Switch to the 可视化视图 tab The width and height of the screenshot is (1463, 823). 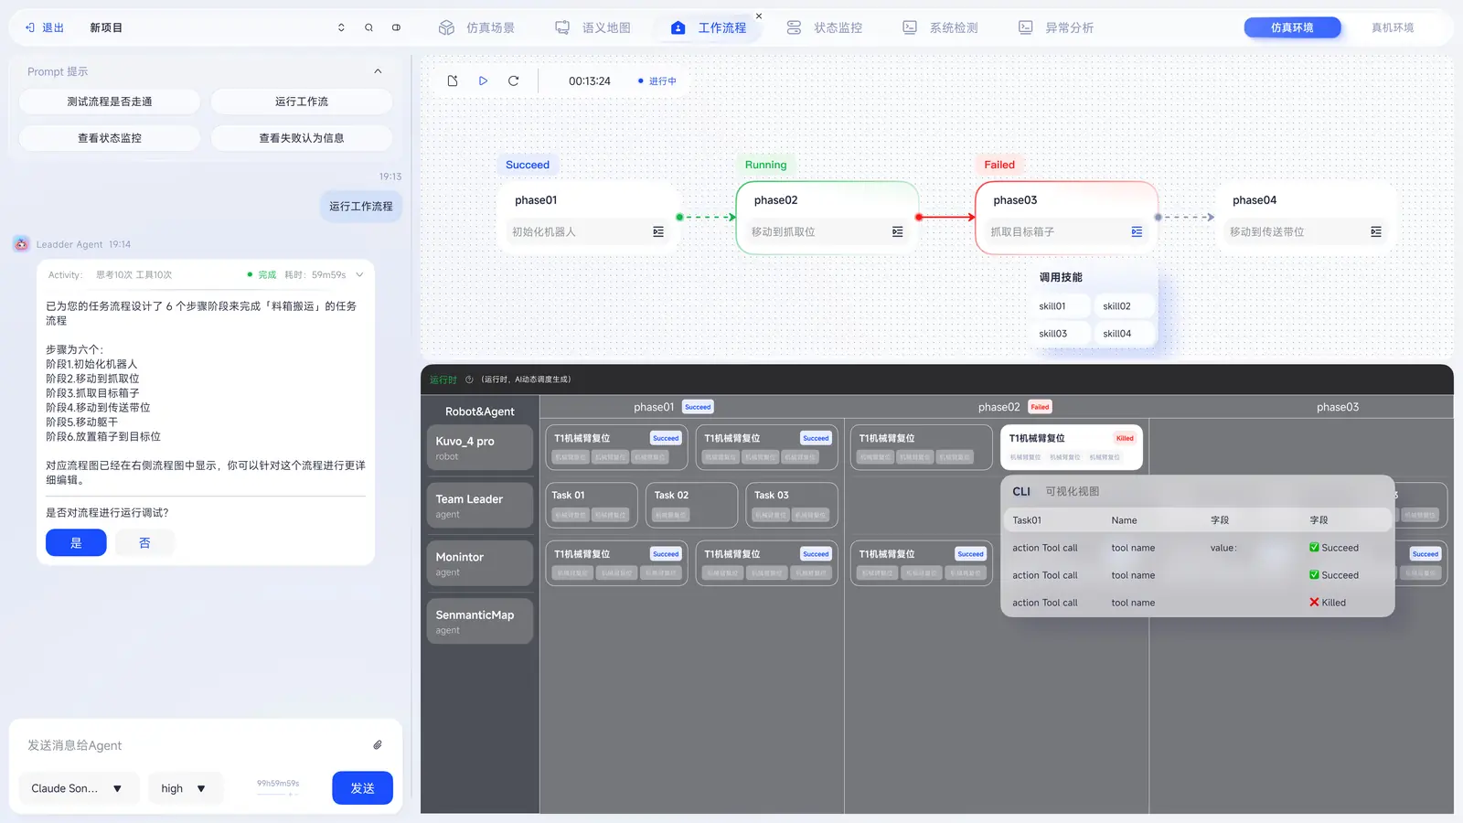coord(1073,492)
